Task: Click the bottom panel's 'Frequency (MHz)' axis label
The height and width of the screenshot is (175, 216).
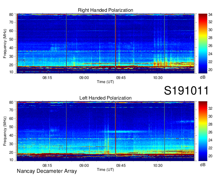Action: (5, 131)
